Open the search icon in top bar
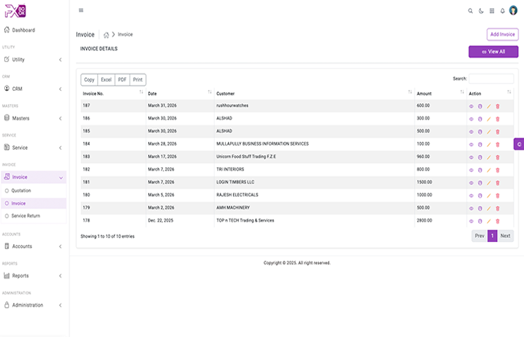This screenshot has width=524, height=337. pos(471,11)
